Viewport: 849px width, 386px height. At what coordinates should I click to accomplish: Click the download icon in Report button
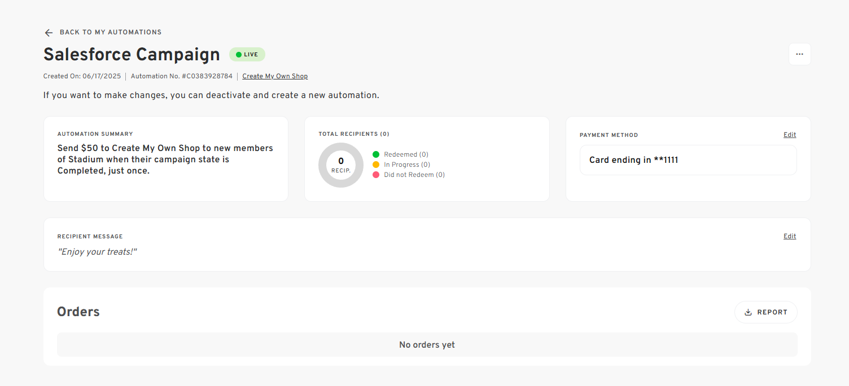748,312
